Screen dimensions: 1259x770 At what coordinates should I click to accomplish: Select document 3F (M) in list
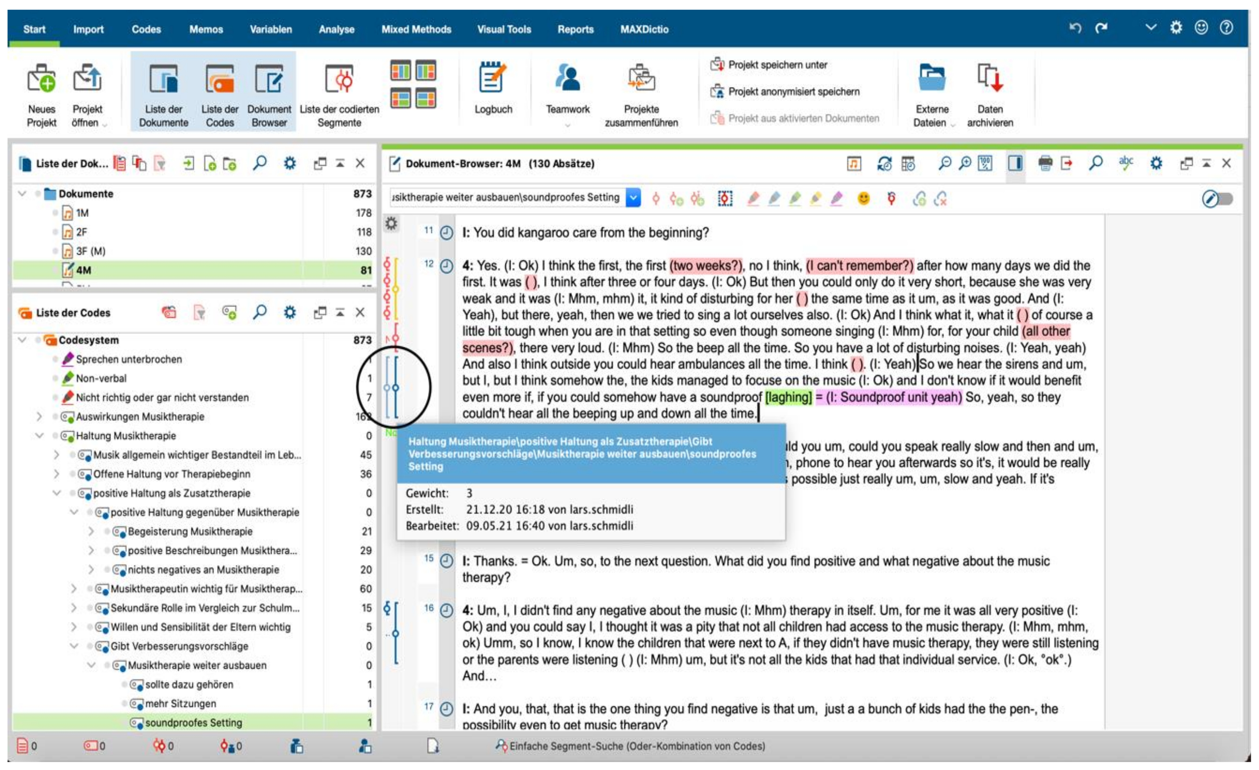pyautogui.click(x=90, y=251)
